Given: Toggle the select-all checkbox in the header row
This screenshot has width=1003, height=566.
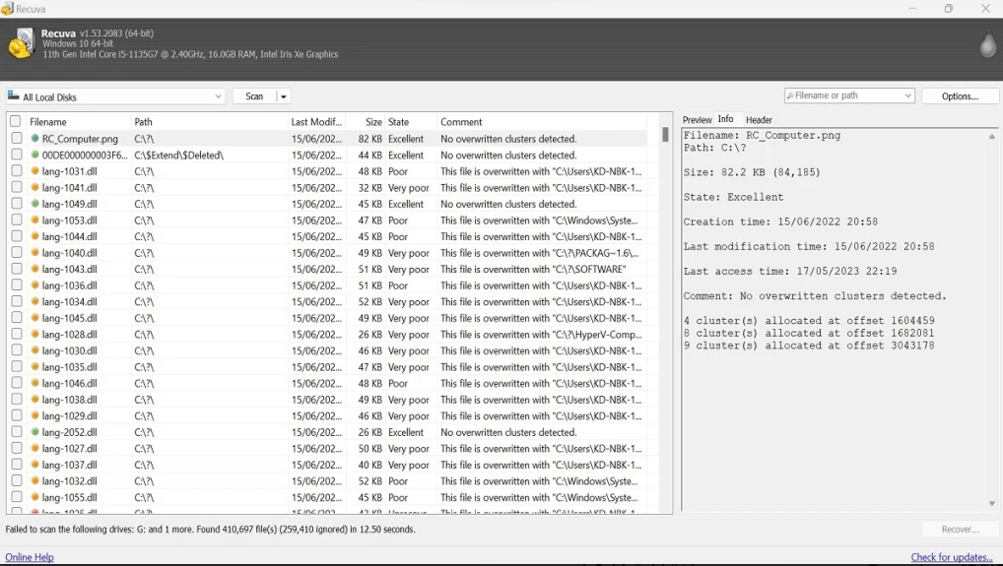Looking at the screenshot, I should coord(16,121).
